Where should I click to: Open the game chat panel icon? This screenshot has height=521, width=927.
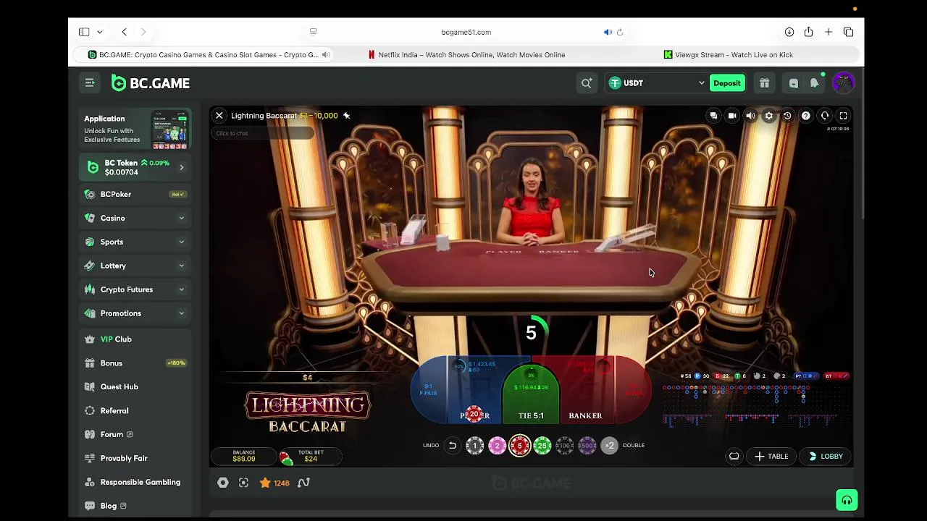(713, 116)
